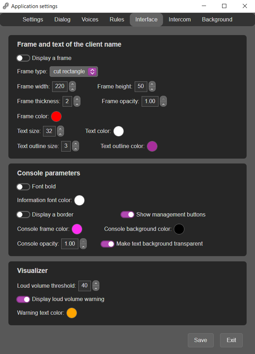Raise Loud volume threshold with the up arrow
This screenshot has width=255, height=354.
[x=96, y=283]
